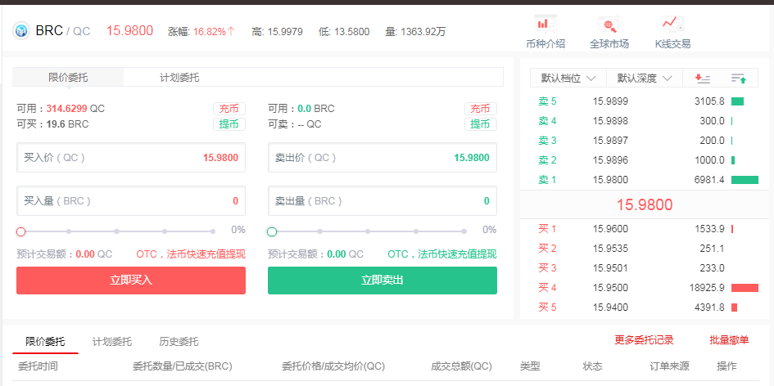This screenshot has width=774, height=386.
Task: Click 提币 withdraw button for BRC
Action: (480, 124)
